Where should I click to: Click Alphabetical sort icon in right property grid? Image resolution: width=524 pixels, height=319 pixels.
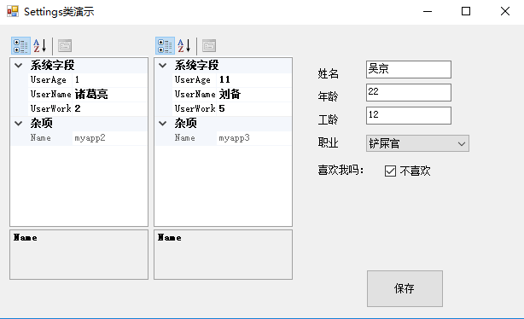click(184, 46)
